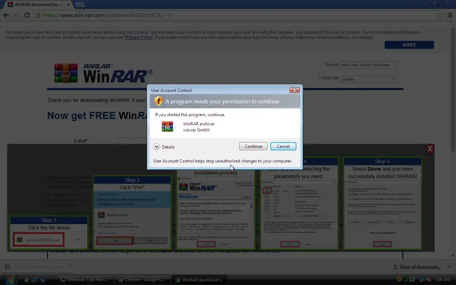456x285 pixels.
Task: Click the Chrome user profile icon
Action: tap(415, 3)
